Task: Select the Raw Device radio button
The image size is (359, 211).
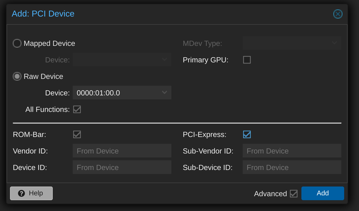Action: coord(17,76)
